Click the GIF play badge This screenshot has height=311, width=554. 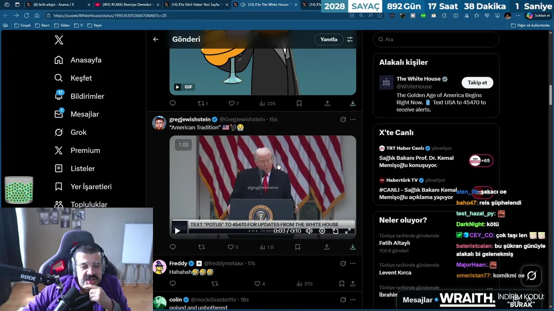point(184,87)
